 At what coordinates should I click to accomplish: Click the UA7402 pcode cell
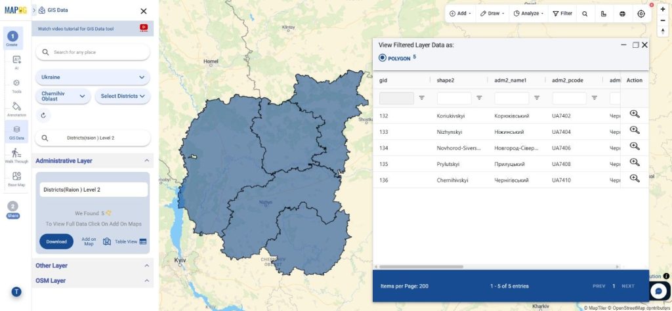[x=562, y=116]
